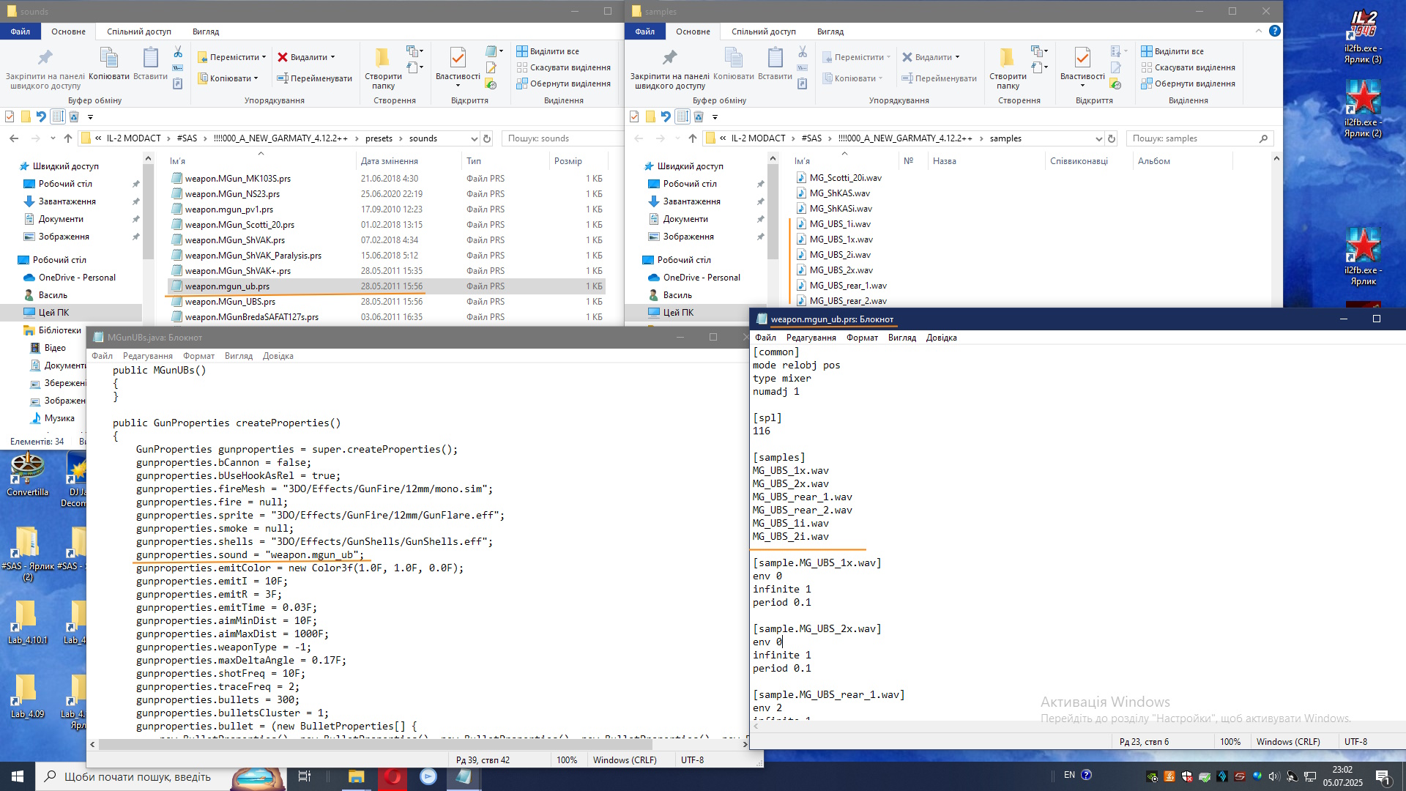Screen dimensions: 1406x791
Task: Click Select all (Виділити все) in sounds ribbon
Action: [548, 51]
